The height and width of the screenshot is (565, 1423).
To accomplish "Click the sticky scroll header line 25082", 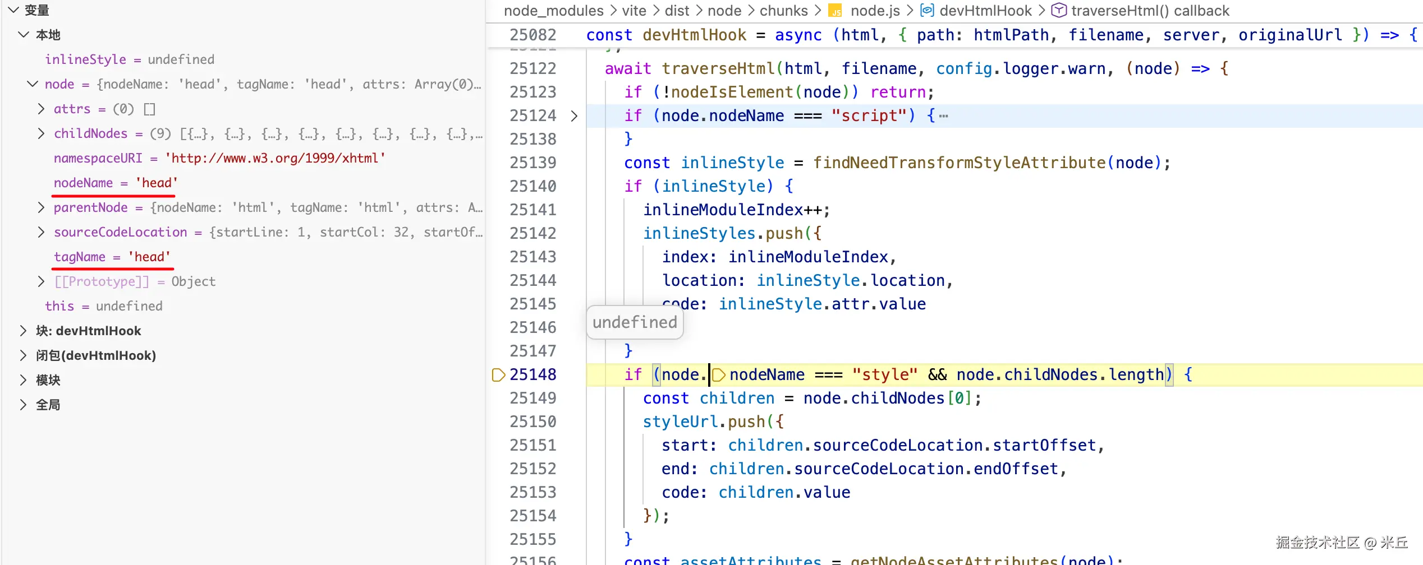I will pyautogui.click(x=954, y=35).
